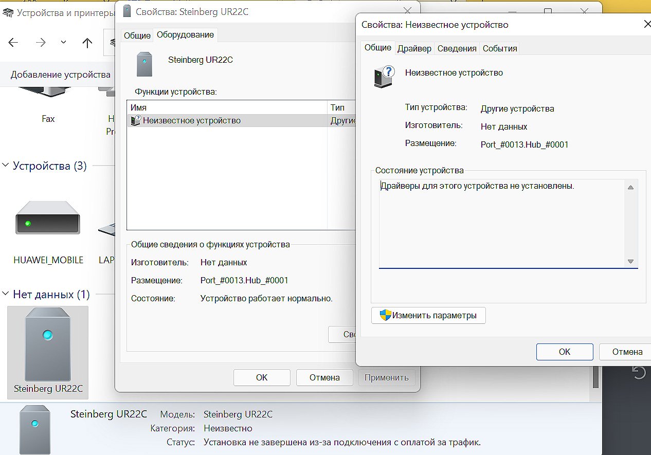
Task: Click 'Добавление устройства' toolbar command
Action: 61,75
